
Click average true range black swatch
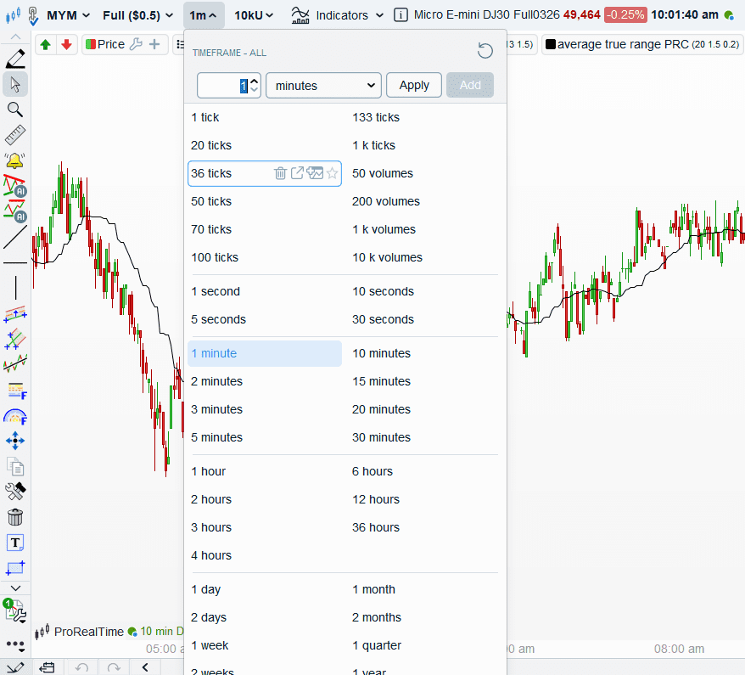click(551, 44)
